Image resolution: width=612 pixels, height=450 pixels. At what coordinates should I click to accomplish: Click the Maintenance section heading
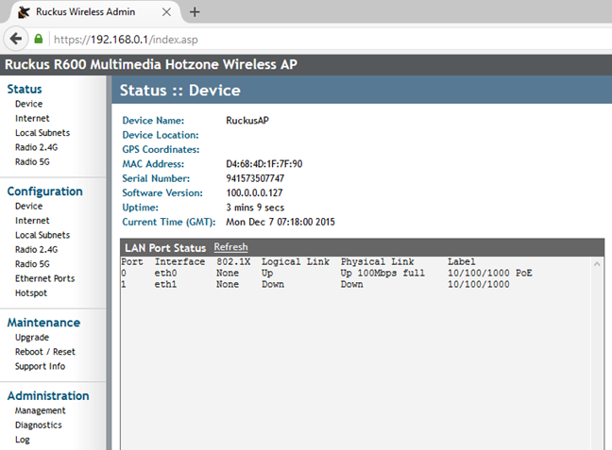point(43,323)
